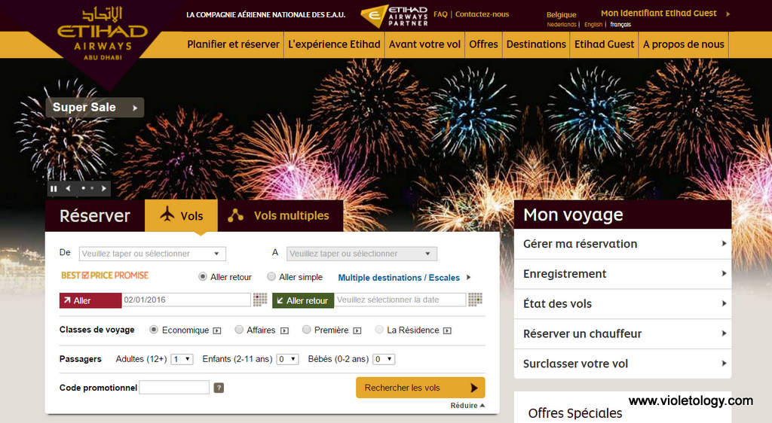Open A propos de nous menu
The image size is (772, 423).
683,44
